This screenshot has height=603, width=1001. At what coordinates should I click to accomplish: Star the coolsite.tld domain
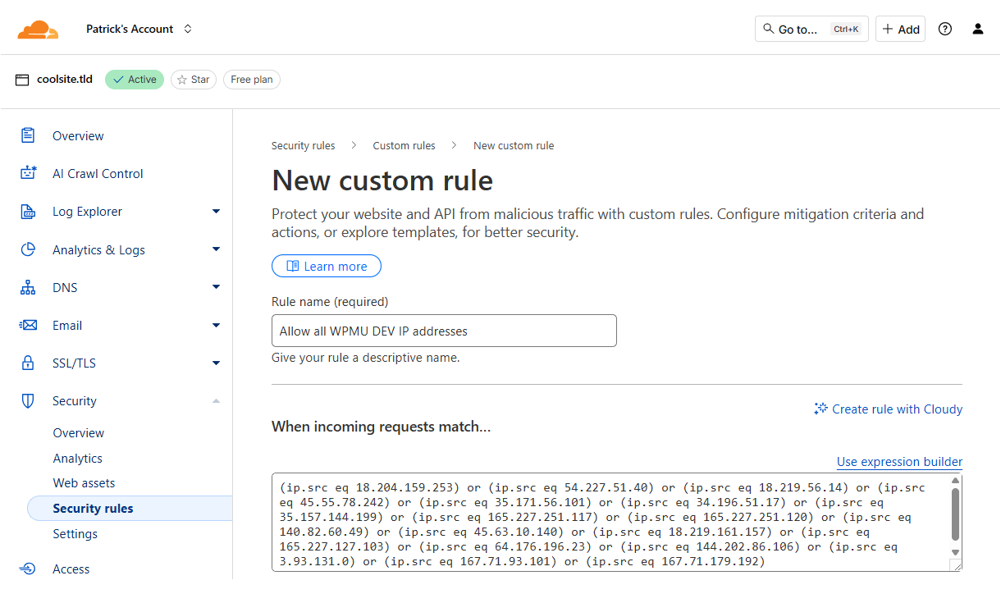coord(194,80)
